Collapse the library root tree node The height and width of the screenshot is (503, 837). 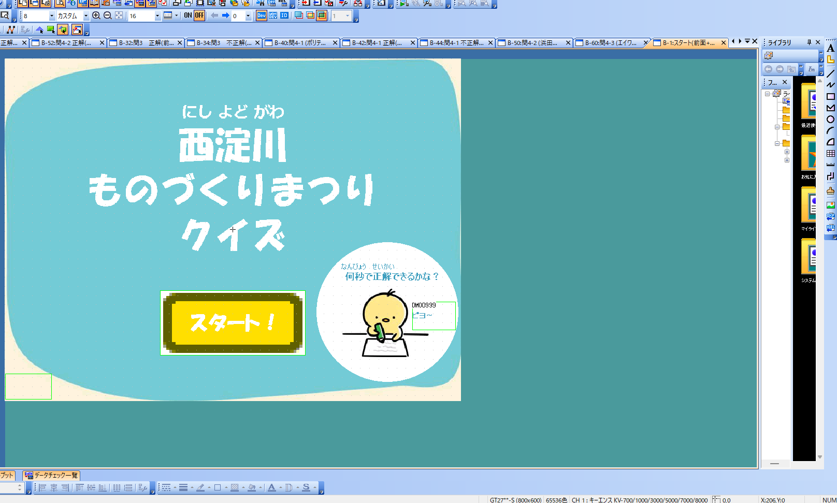tap(767, 94)
